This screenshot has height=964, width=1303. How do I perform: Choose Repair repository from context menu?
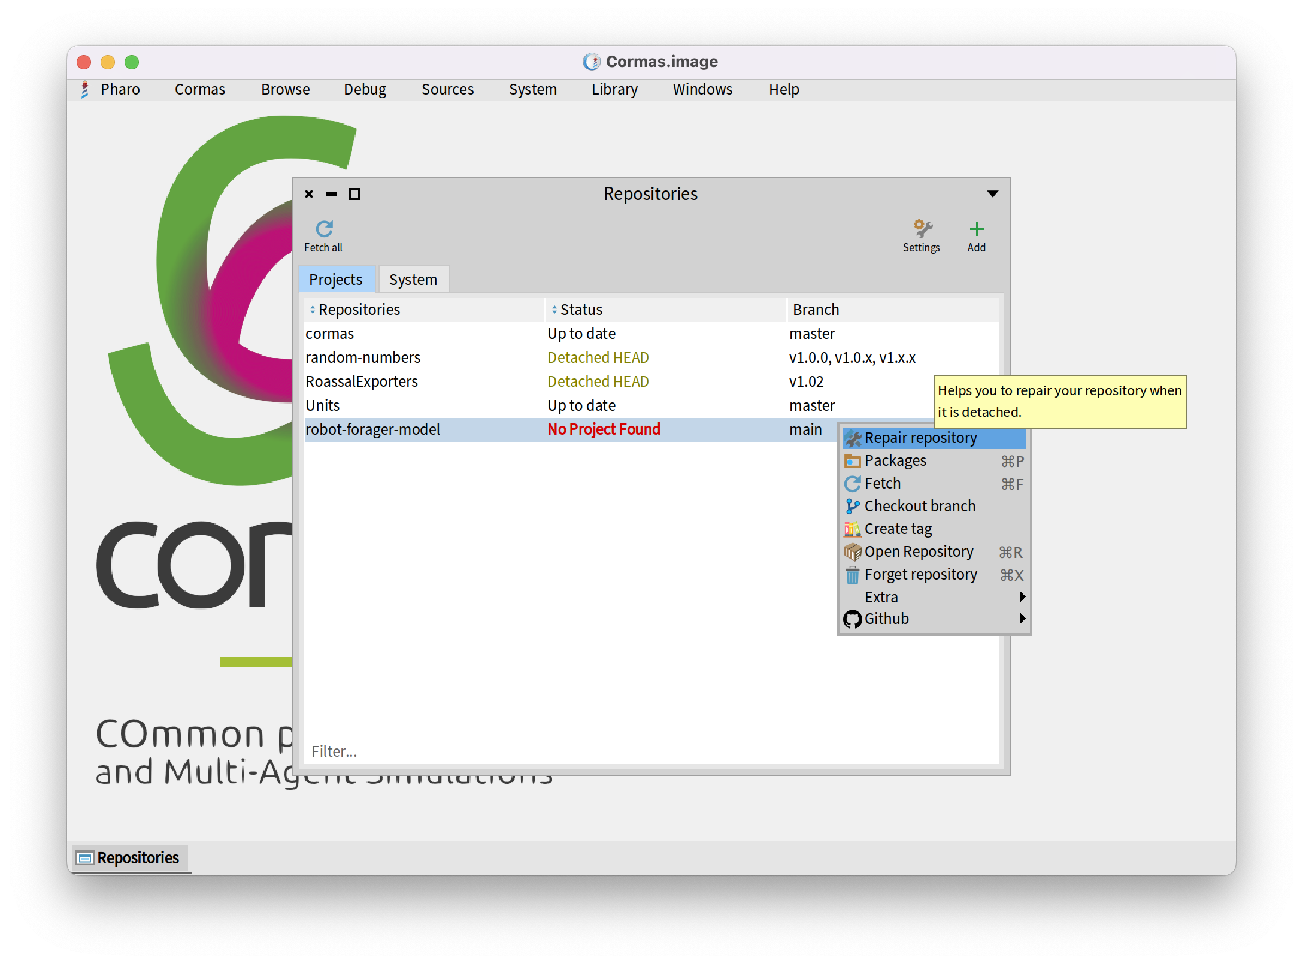tap(920, 438)
